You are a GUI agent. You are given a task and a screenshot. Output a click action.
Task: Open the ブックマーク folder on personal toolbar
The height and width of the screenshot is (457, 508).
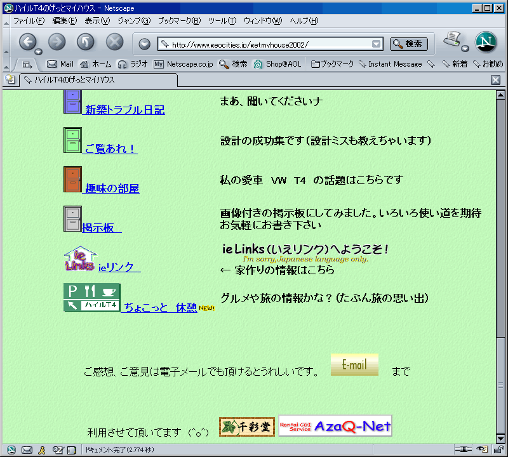332,64
